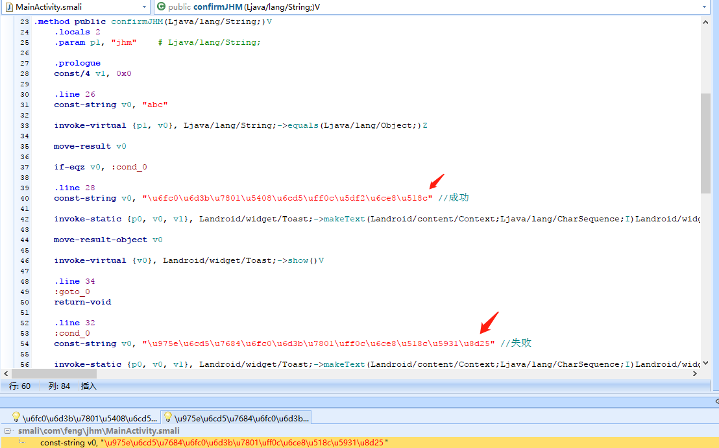Click the return-void line
This screenshot has height=448, width=719.
(82, 302)
